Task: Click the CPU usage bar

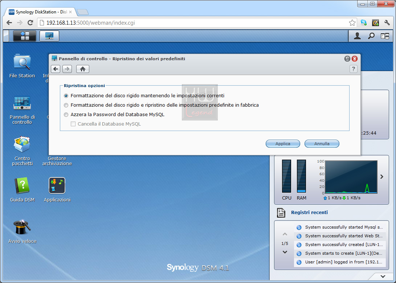Action: 286,176
